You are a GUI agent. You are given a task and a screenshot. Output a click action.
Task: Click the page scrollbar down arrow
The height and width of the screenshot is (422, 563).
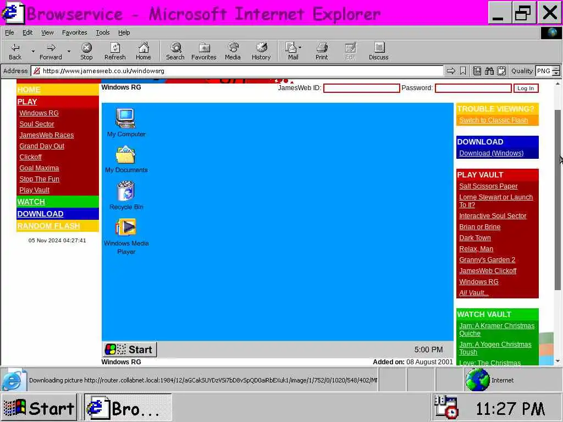click(x=558, y=361)
